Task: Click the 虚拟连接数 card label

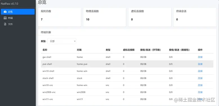Action: pyautogui.click(x=137, y=11)
